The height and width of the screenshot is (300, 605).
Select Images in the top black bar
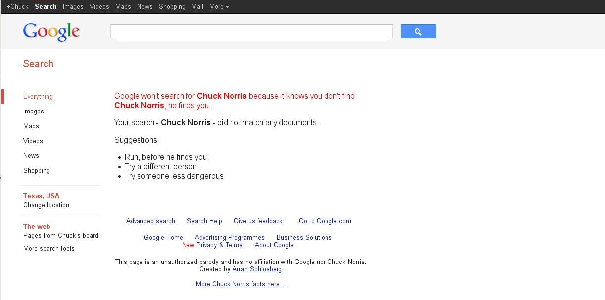click(x=73, y=7)
